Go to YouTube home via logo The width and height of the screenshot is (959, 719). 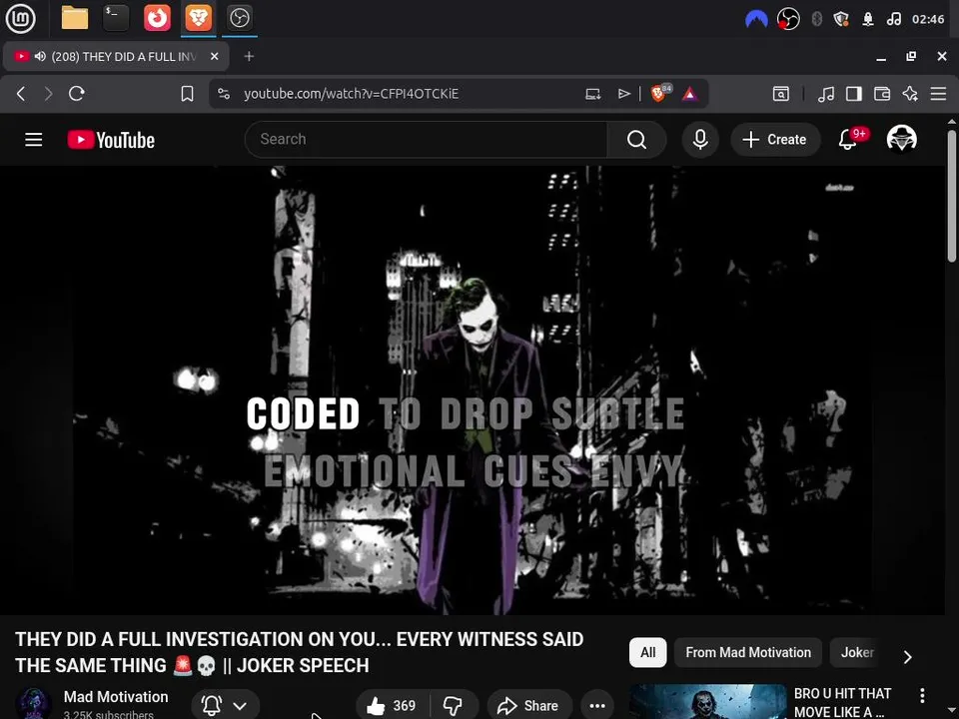pos(111,140)
